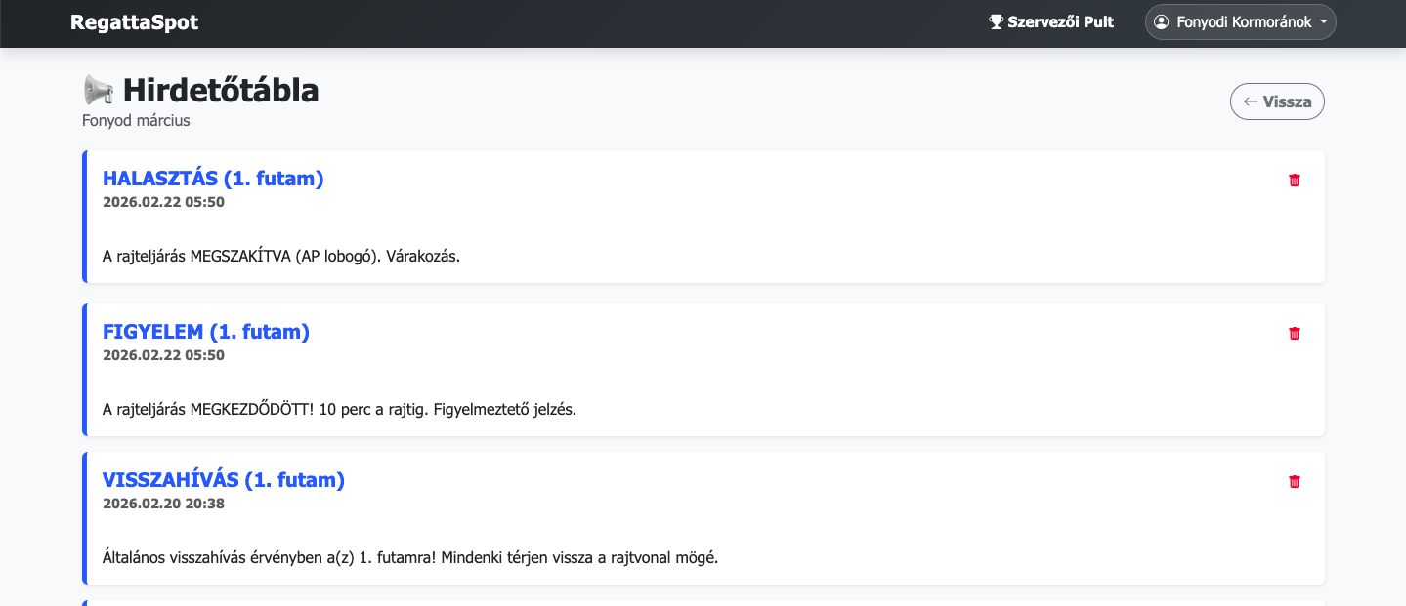Click the AP lobogó postponement message text
1406x606 pixels.
pyautogui.click(x=281, y=257)
